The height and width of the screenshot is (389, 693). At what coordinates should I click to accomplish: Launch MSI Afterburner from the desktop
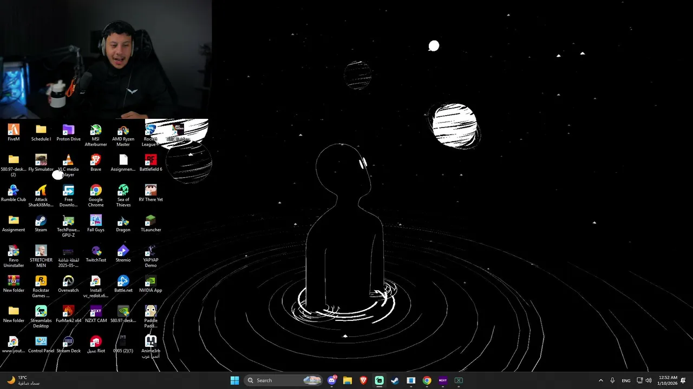[96, 136]
